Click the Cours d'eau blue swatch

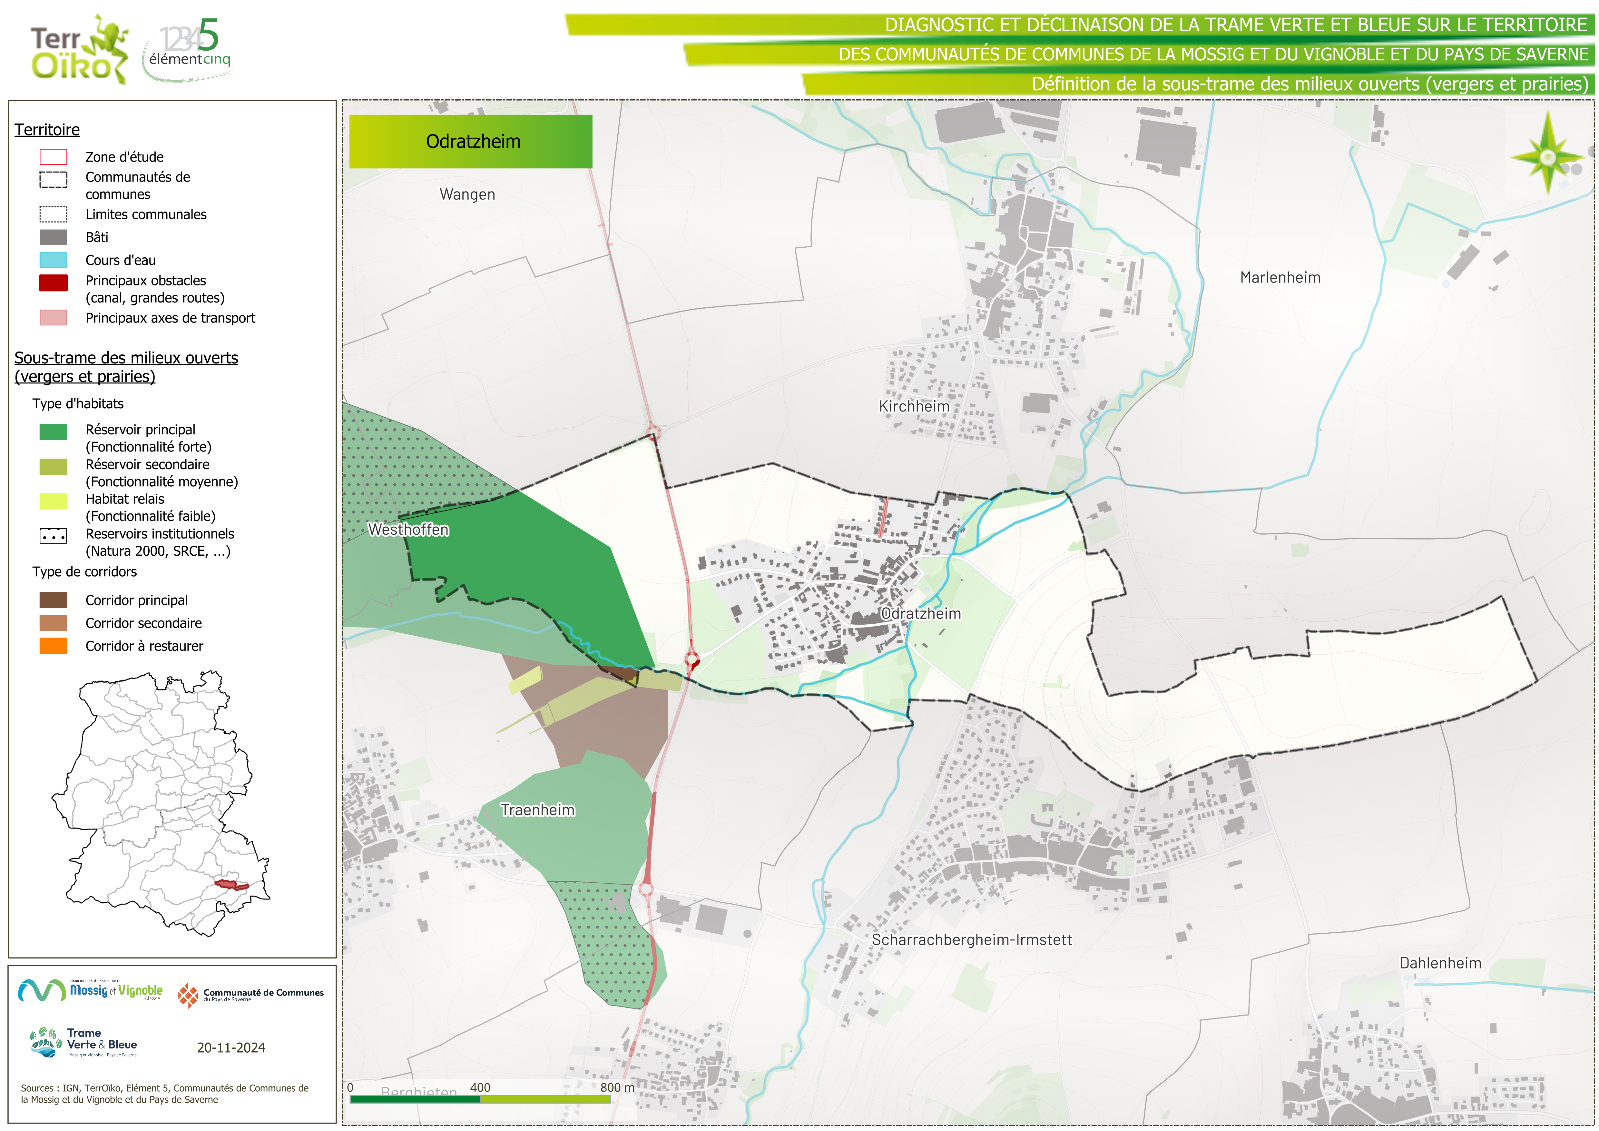point(53,260)
